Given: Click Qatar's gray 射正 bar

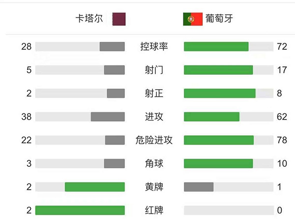Looking at the screenshot, I should (x=116, y=93).
